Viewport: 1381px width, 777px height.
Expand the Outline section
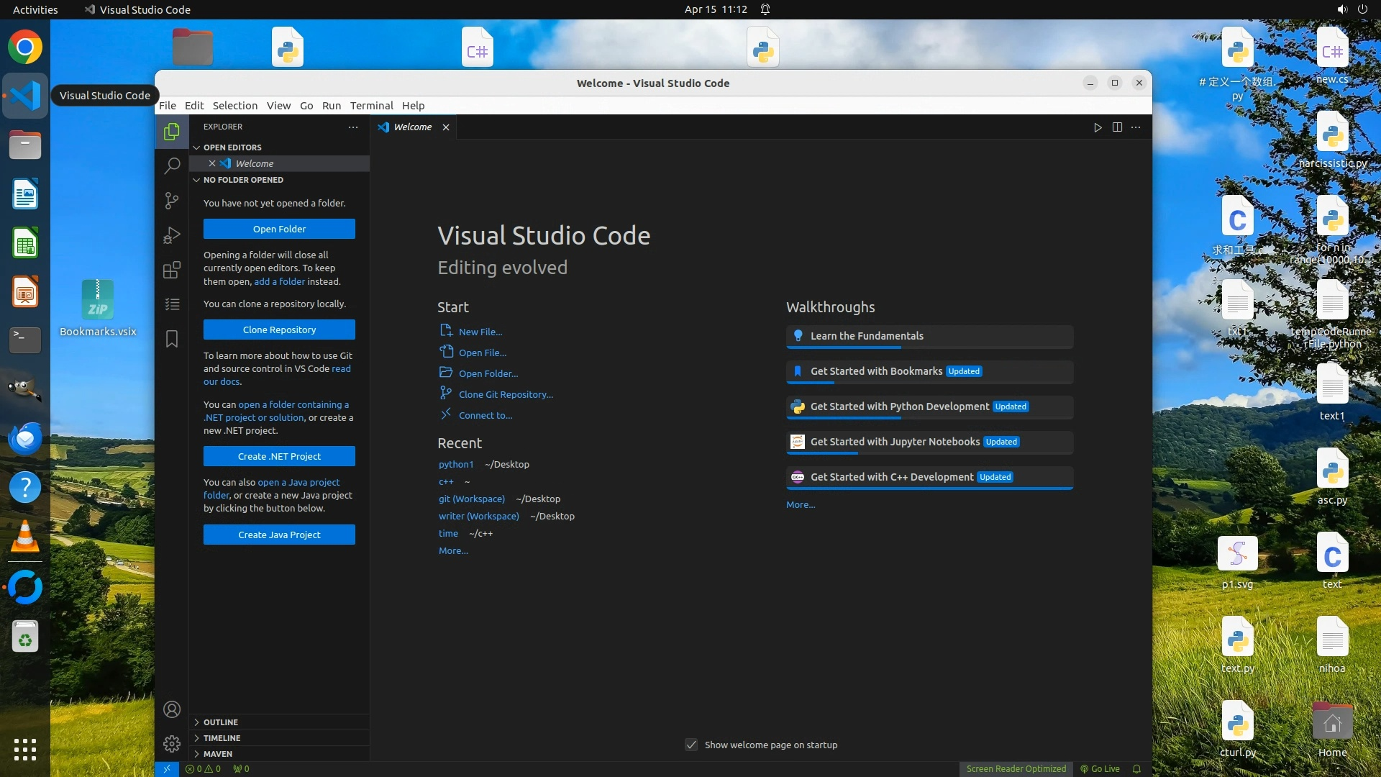coord(220,722)
